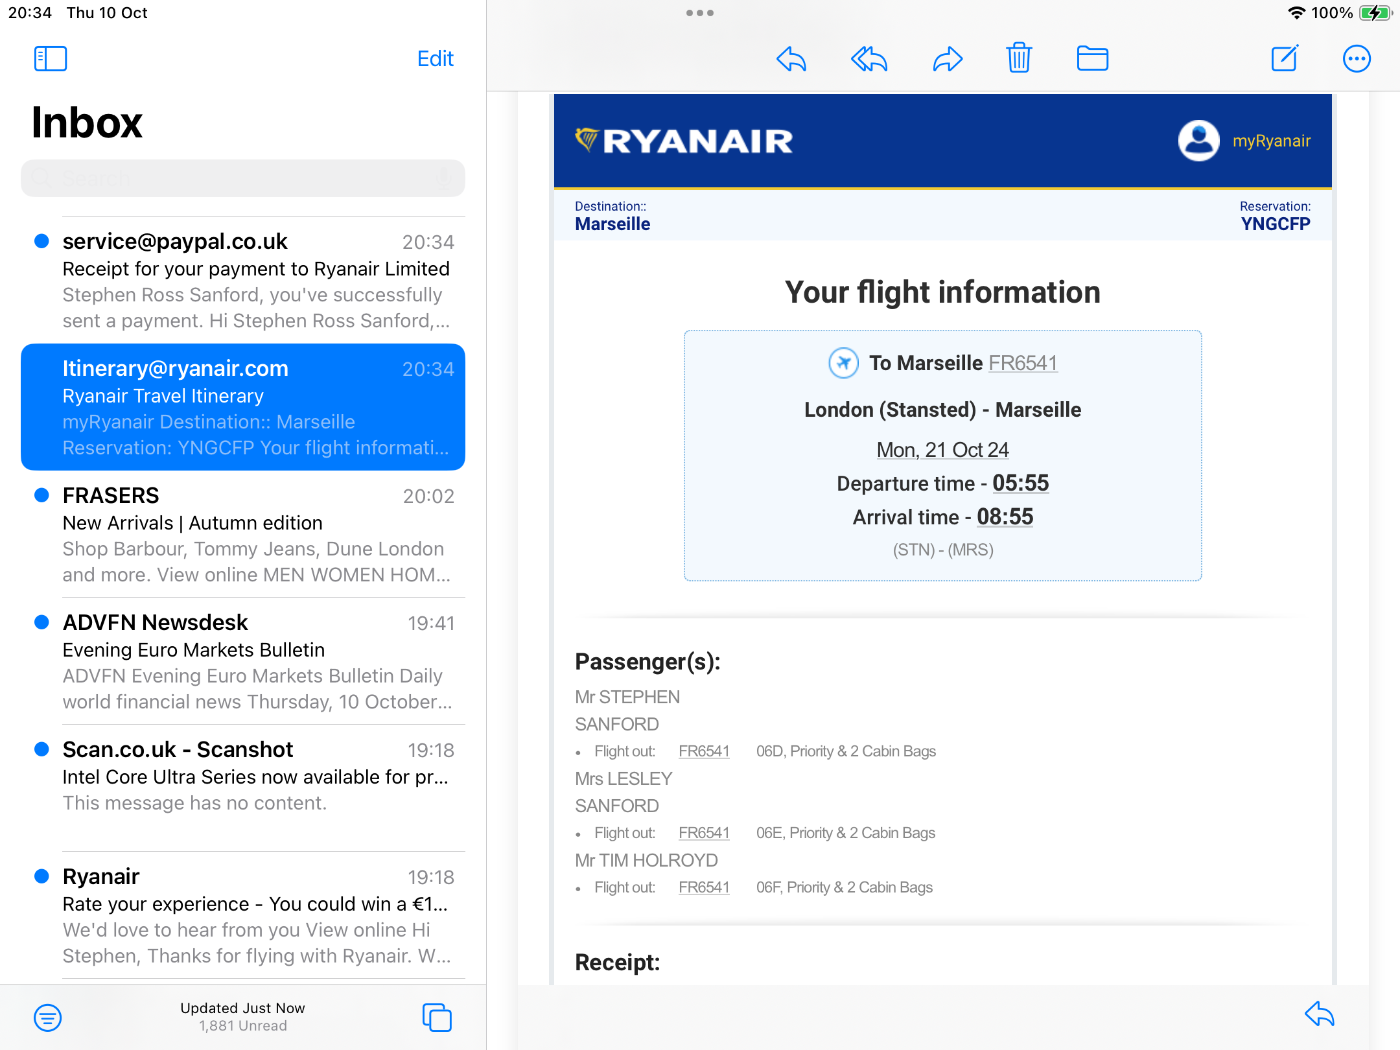The image size is (1400, 1050).
Task: Reply to the message with toolbar arrow
Action: pos(791,59)
